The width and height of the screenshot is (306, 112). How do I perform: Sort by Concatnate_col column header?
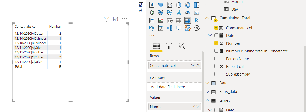(26, 26)
